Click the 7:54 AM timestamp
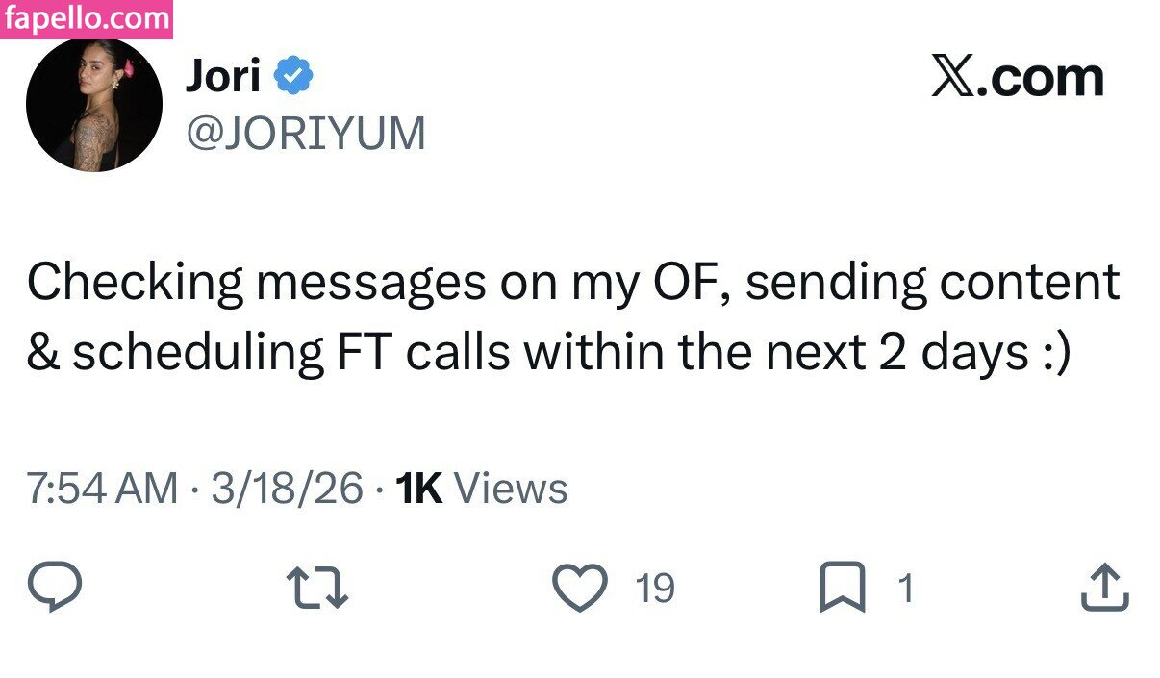Viewport: 1160px width, 678px height. tap(102, 489)
